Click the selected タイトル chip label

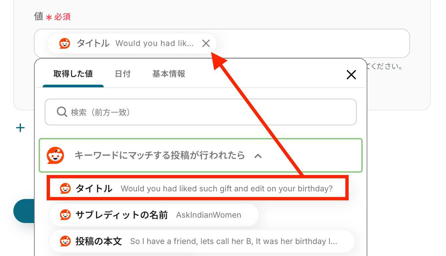93,43
